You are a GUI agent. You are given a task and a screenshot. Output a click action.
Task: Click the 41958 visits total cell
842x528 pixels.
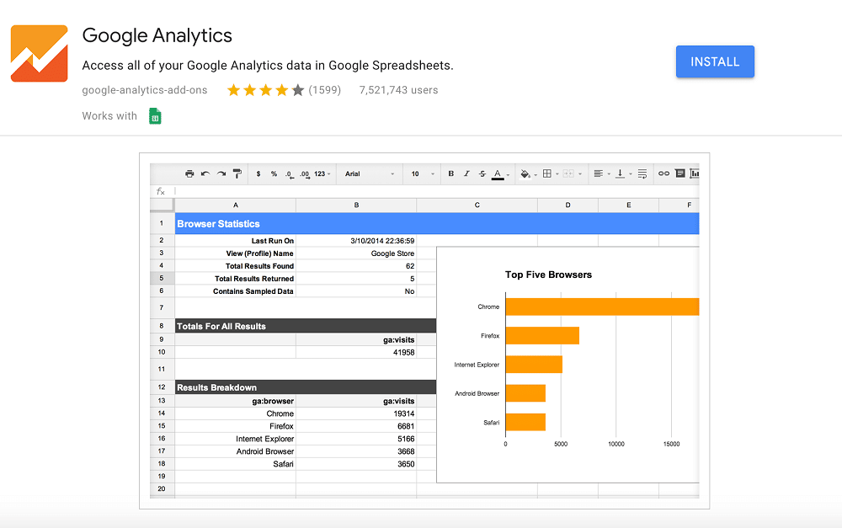[356, 352]
